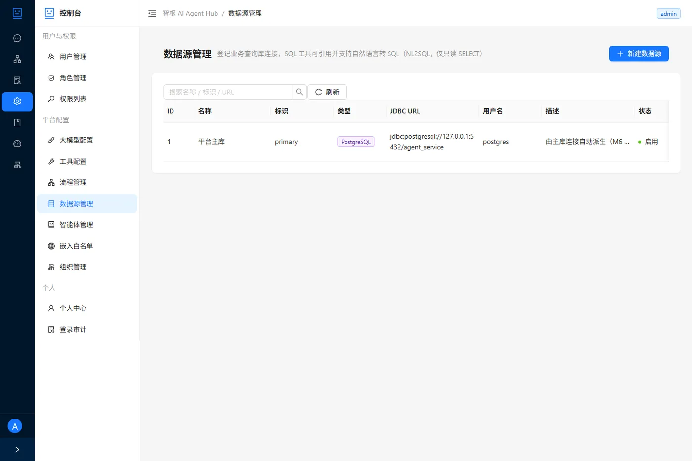Open 智能体管理
The height and width of the screenshot is (461, 692).
87,225
